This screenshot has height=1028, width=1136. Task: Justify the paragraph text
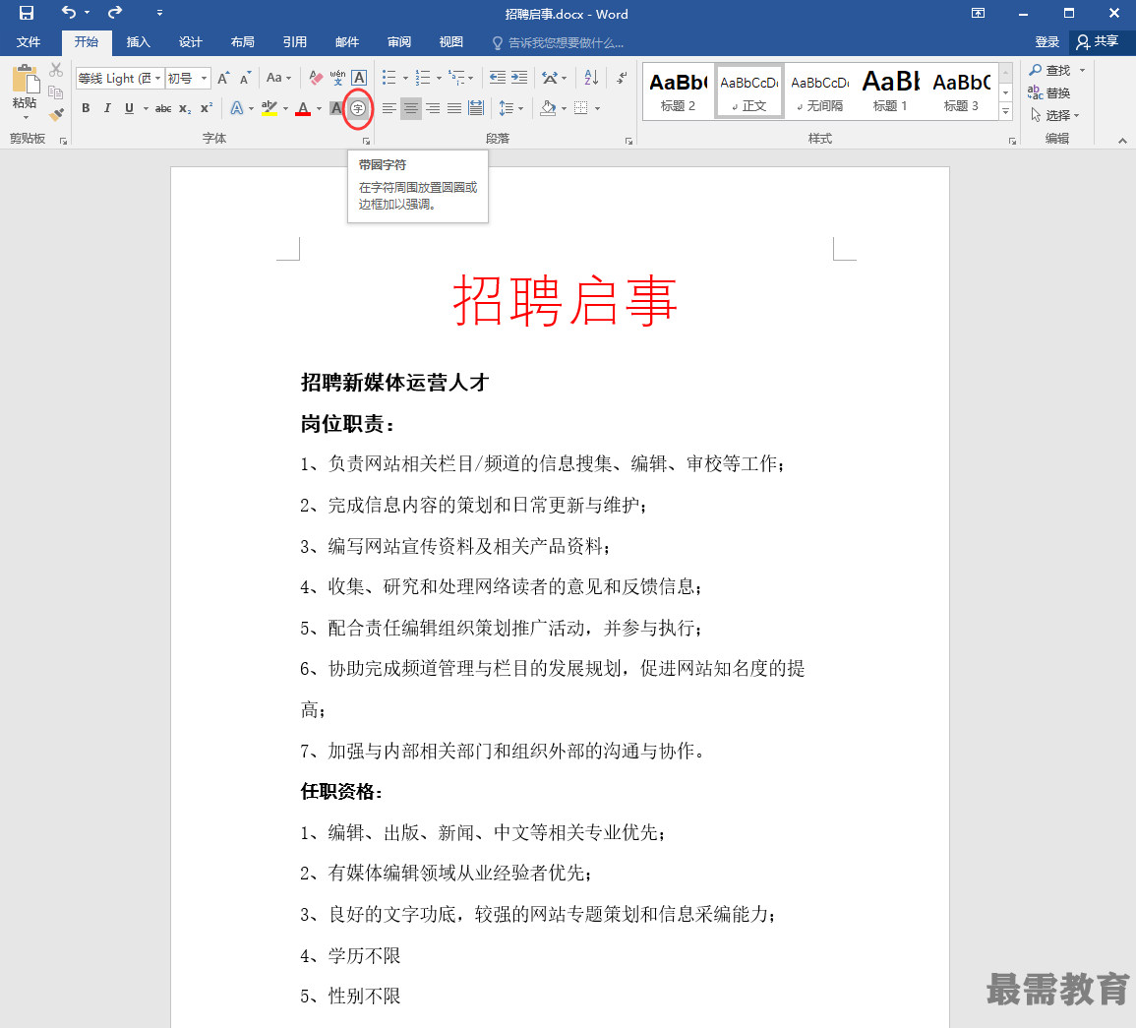[x=454, y=108]
